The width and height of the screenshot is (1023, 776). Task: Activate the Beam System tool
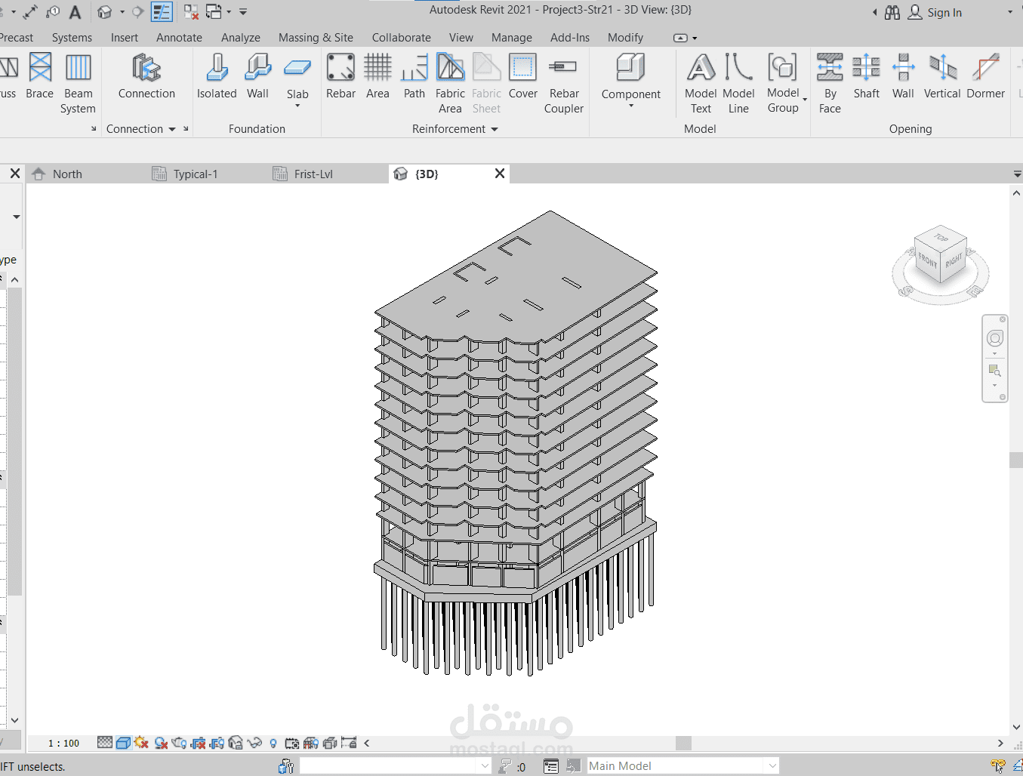click(x=79, y=83)
